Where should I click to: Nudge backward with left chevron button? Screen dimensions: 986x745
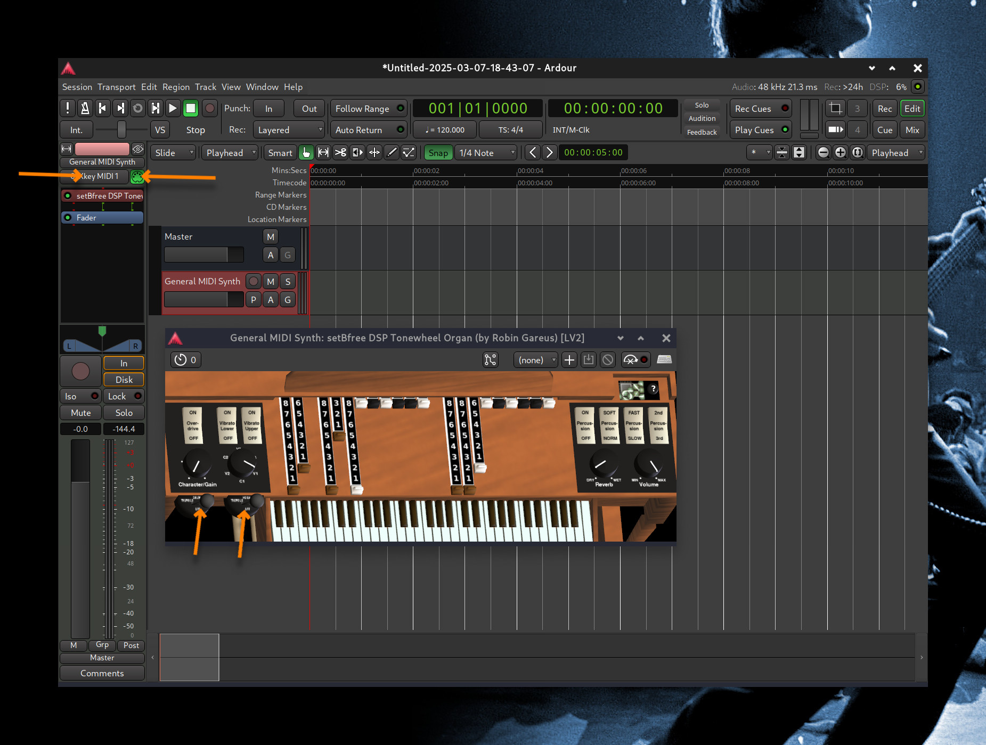532,153
